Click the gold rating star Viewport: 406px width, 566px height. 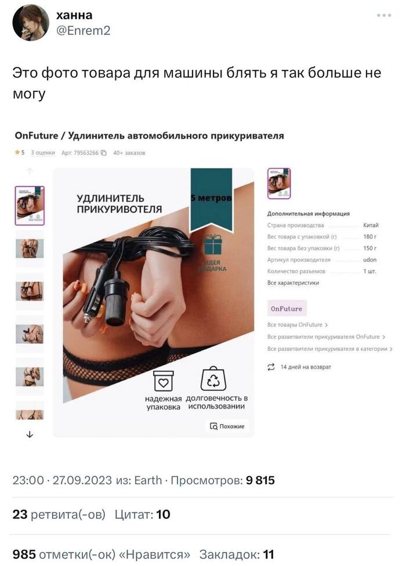click(x=17, y=153)
